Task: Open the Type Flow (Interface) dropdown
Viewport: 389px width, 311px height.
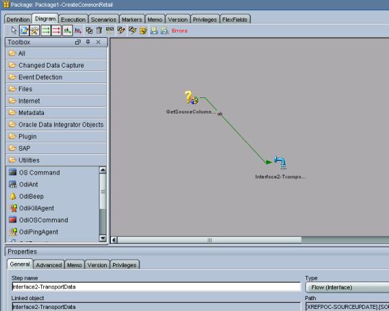Action: 347,287
